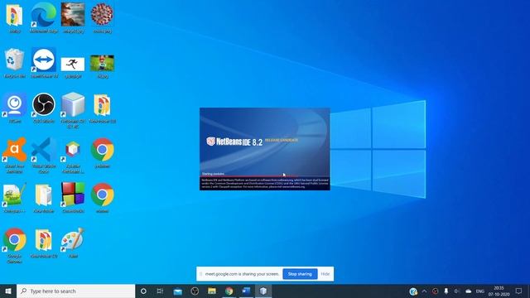Open the volume control in tray
Viewport: 530px width, 298px height.
(x=457, y=291)
